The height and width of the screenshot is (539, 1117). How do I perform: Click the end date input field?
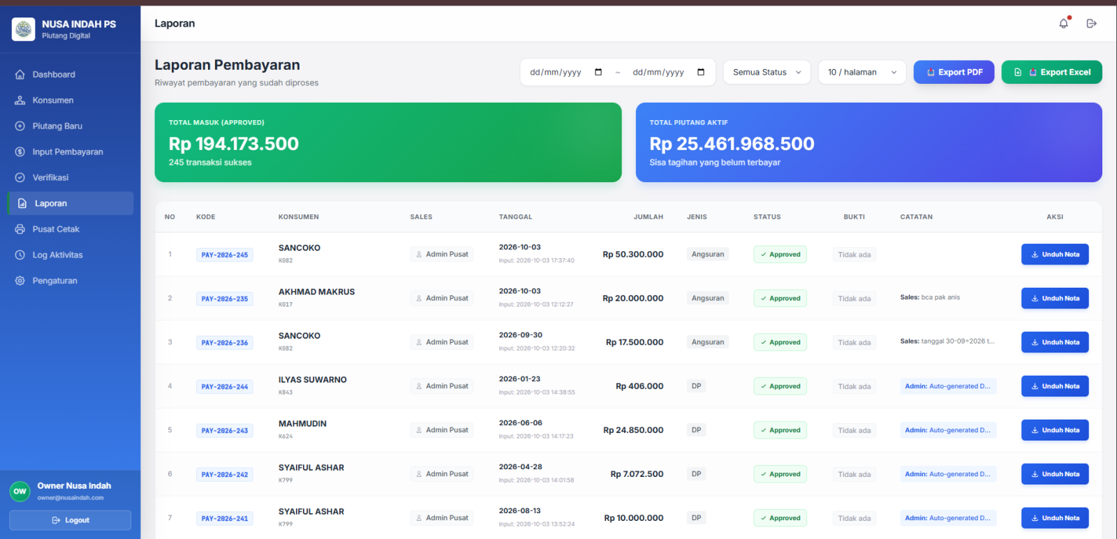pyautogui.click(x=669, y=72)
